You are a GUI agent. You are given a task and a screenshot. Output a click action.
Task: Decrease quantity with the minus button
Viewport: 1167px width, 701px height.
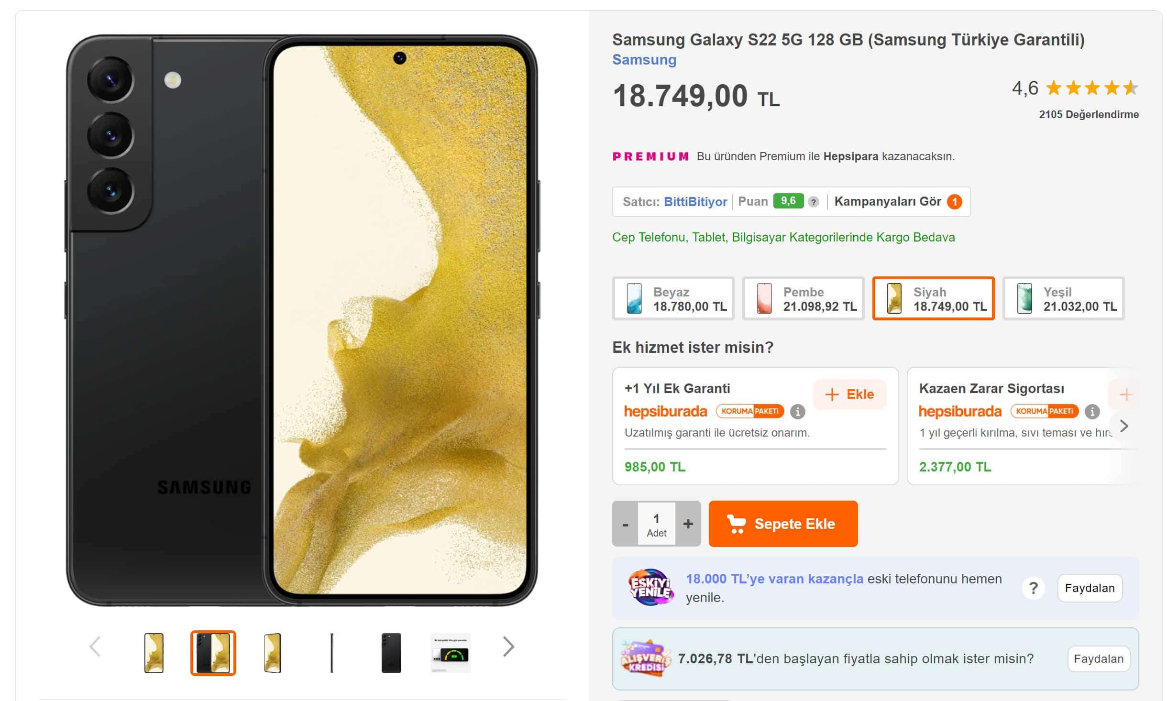click(x=625, y=524)
